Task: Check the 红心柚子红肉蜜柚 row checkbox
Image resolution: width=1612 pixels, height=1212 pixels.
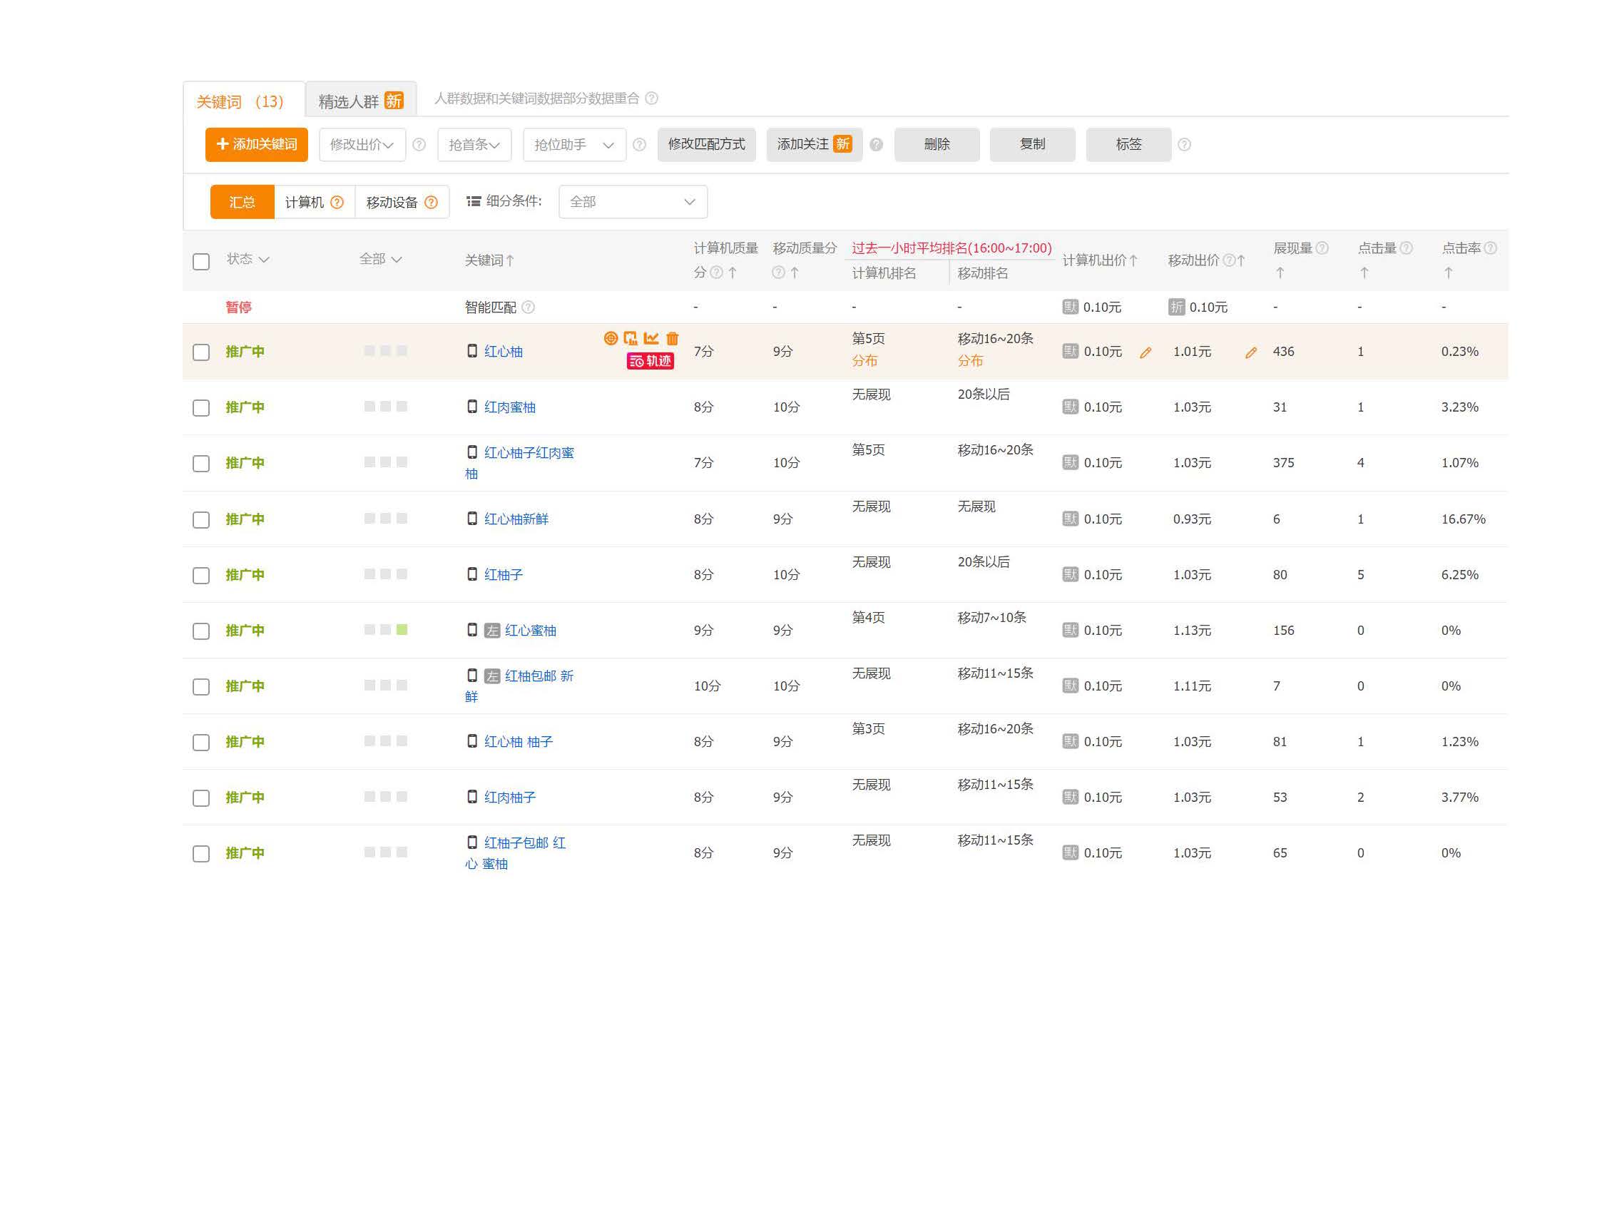Action: point(201,464)
